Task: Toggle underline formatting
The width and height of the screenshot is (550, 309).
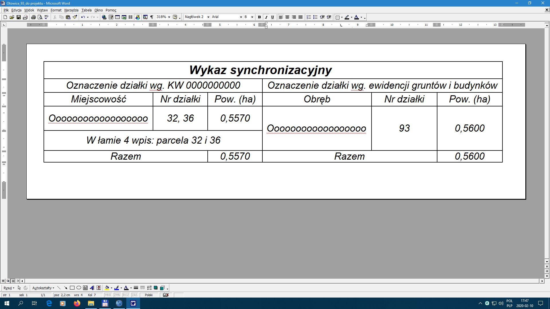Action: point(273,17)
